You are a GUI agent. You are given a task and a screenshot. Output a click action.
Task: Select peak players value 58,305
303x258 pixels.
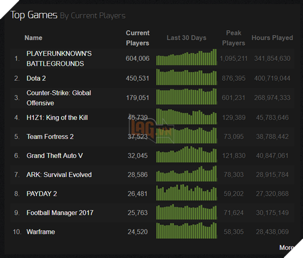234,232
